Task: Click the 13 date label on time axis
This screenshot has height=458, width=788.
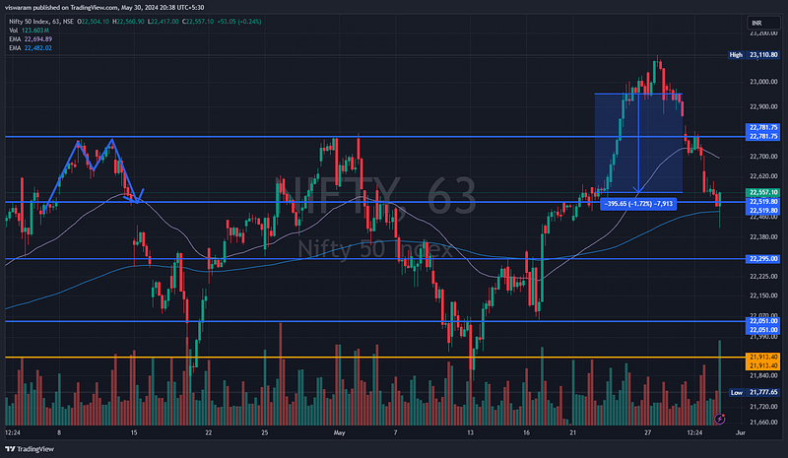Action: [x=470, y=432]
